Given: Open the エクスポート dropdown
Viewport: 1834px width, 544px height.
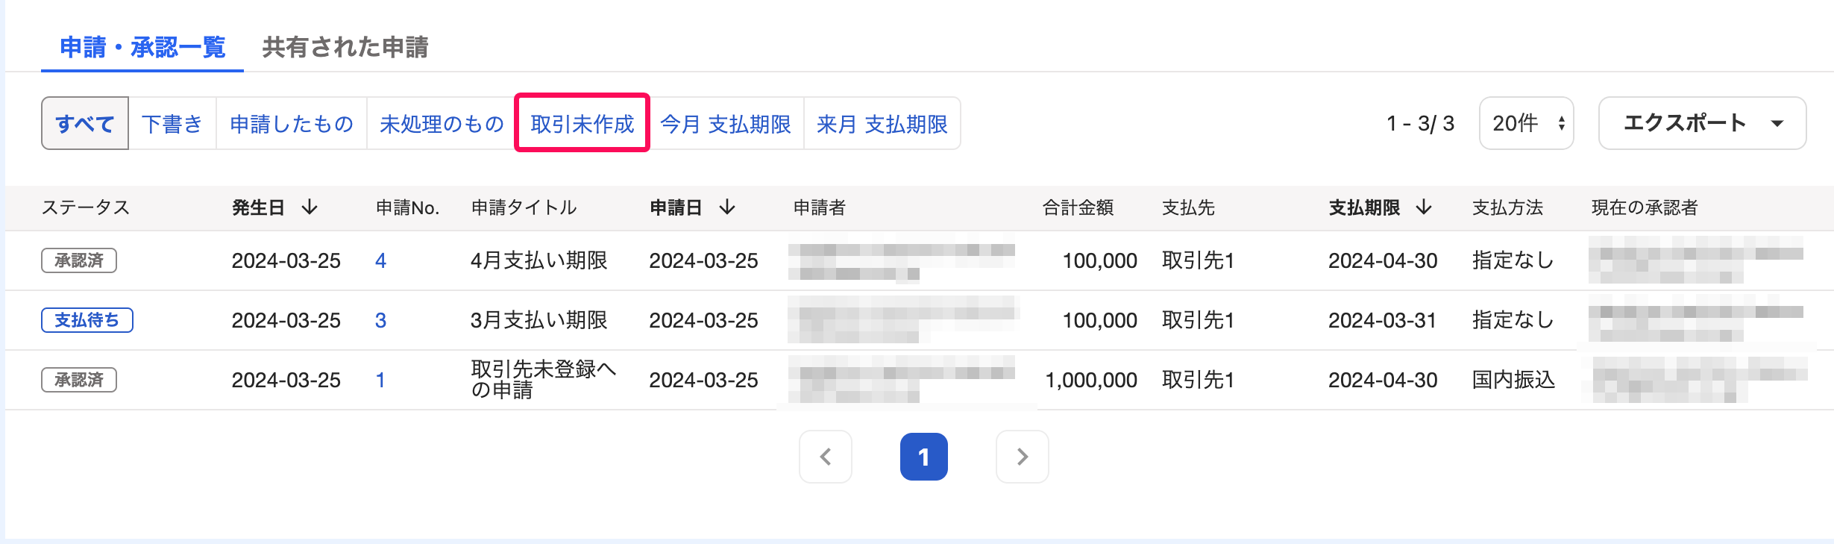Looking at the screenshot, I should [x=1703, y=123].
